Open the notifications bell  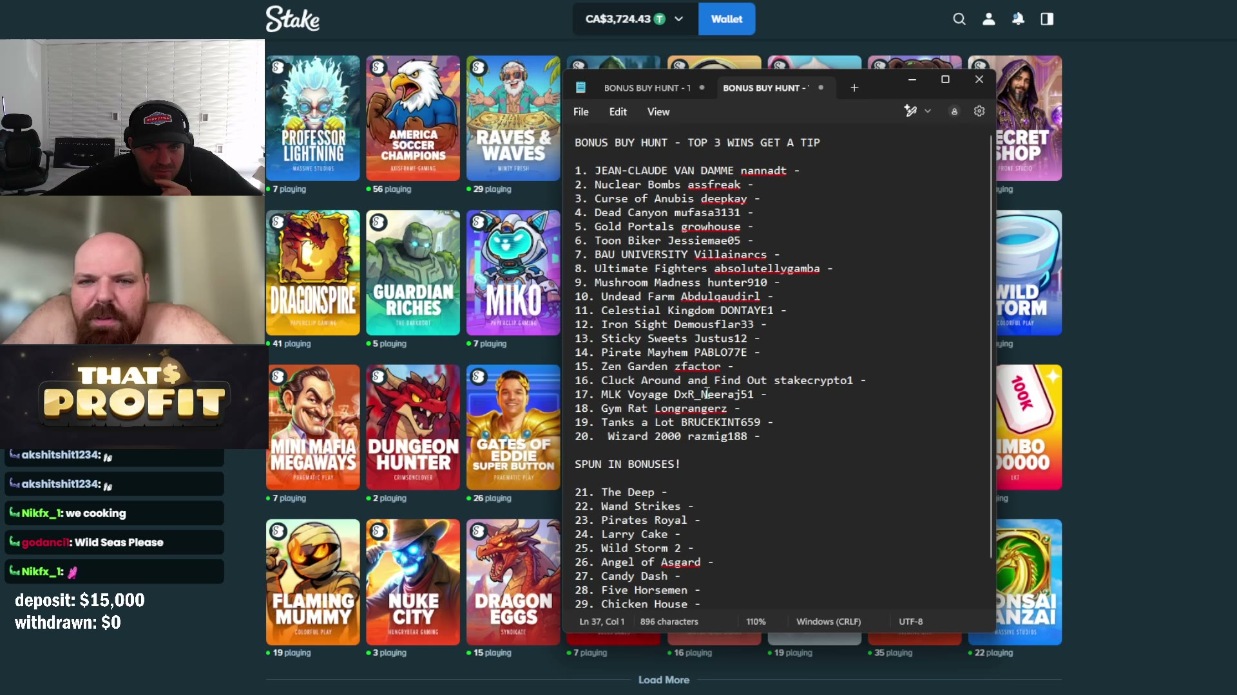pyautogui.click(x=1018, y=19)
